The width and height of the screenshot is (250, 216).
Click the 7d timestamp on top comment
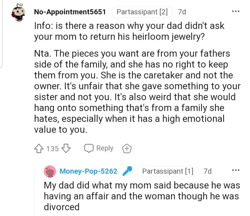(182, 12)
